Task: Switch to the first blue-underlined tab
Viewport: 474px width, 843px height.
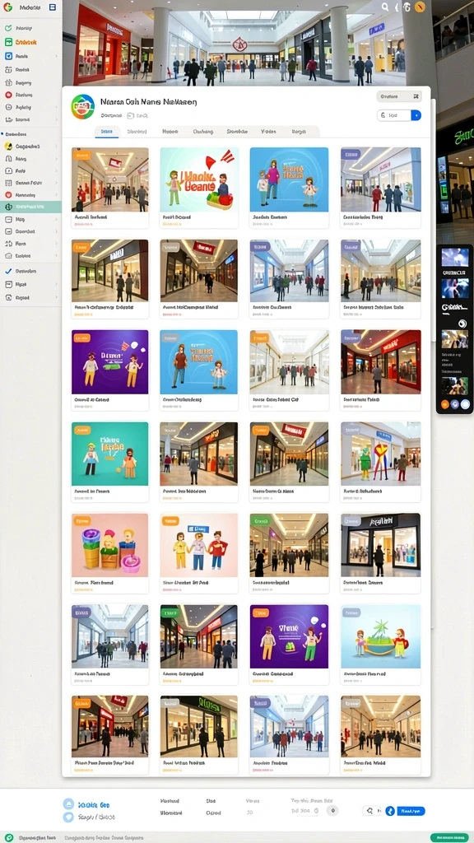Action: (107, 131)
